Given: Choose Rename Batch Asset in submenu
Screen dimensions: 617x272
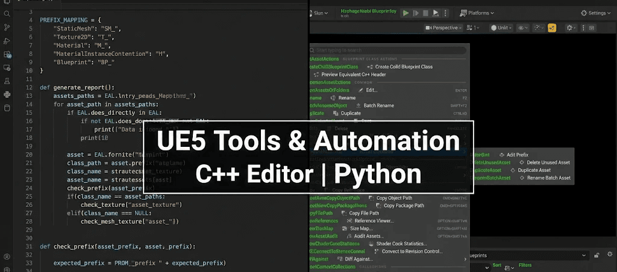Looking at the screenshot, I should [545, 178].
